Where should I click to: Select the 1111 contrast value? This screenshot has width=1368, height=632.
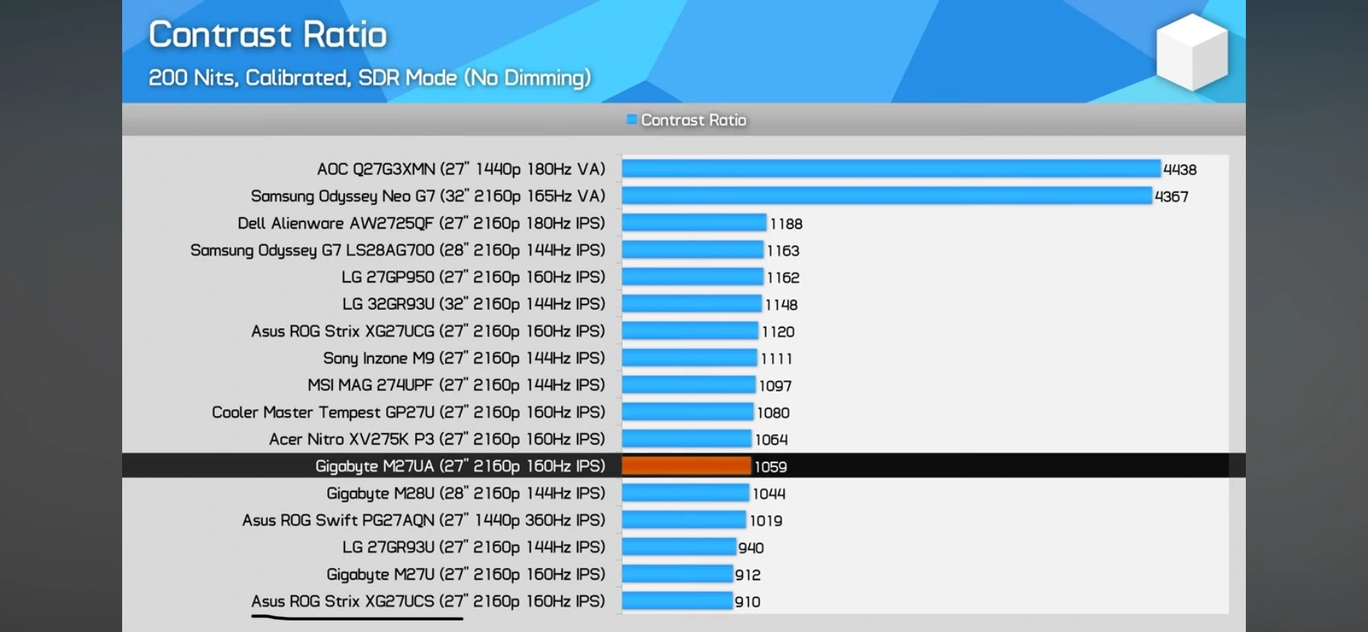point(776,359)
